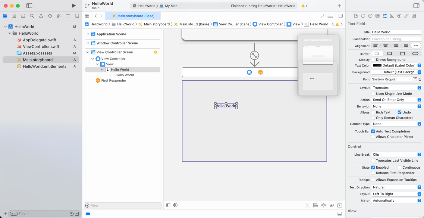The image size is (424, 218).
Task: Open the Action Send On Enter dropdown
Action: (396, 100)
